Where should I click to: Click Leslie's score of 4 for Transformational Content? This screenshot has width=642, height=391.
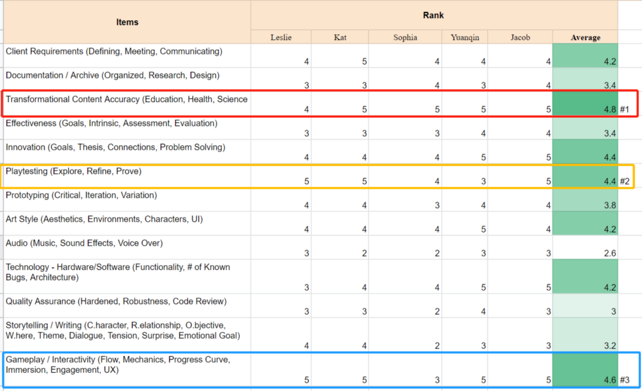pos(281,103)
